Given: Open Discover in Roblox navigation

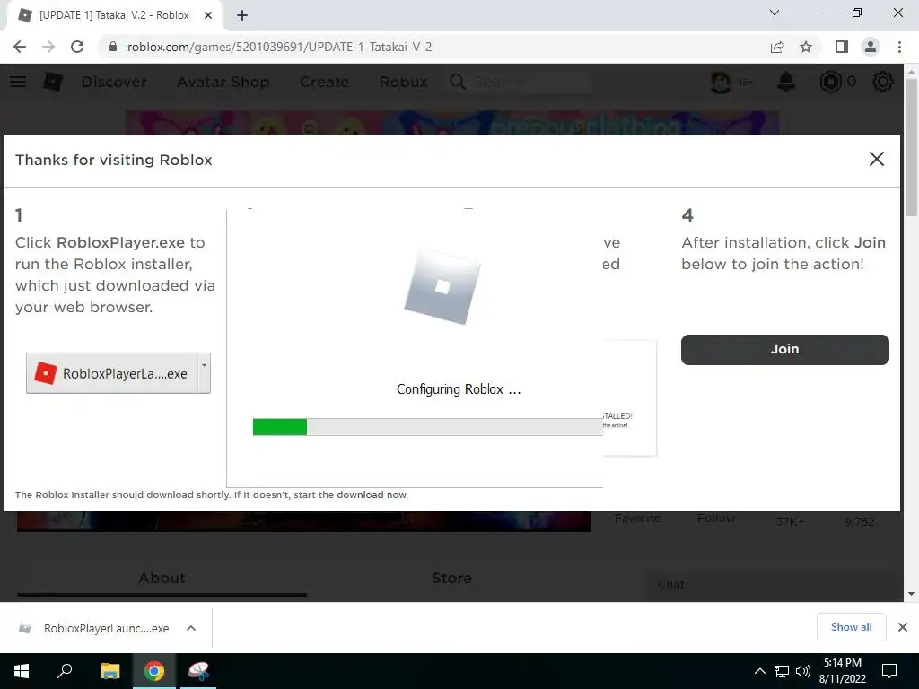Looking at the screenshot, I should [114, 82].
